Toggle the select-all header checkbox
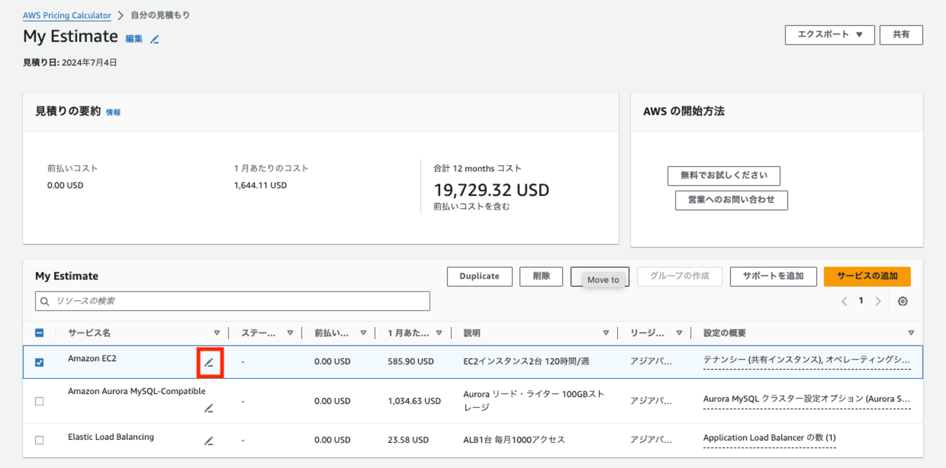The width and height of the screenshot is (946, 468). click(x=39, y=333)
